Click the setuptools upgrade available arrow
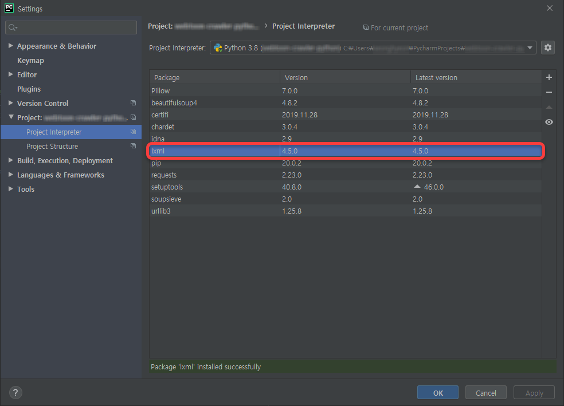The height and width of the screenshot is (406, 564). (417, 187)
